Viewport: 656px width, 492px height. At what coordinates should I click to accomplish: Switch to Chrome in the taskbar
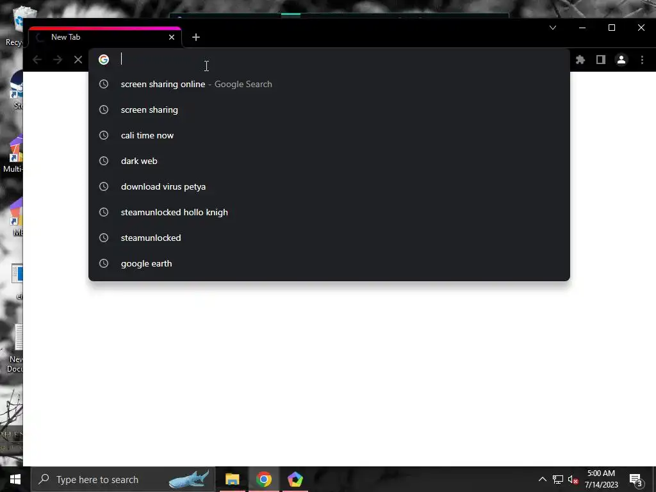pyautogui.click(x=263, y=479)
